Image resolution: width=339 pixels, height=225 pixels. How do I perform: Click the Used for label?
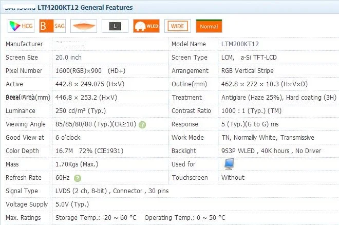(183, 164)
